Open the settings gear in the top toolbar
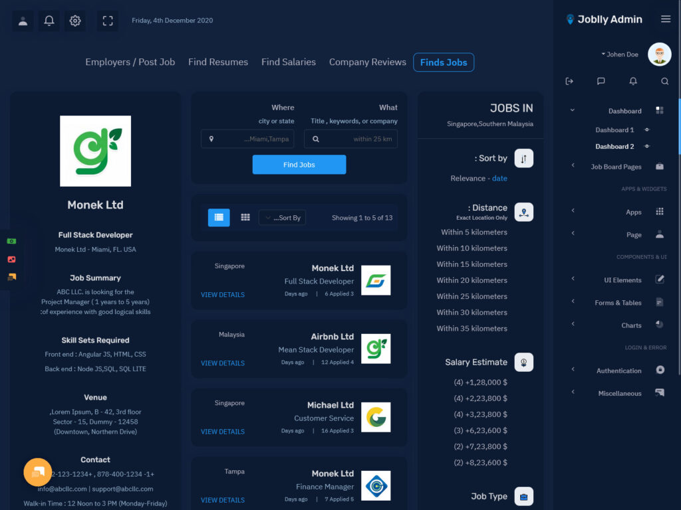 coord(74,21)
